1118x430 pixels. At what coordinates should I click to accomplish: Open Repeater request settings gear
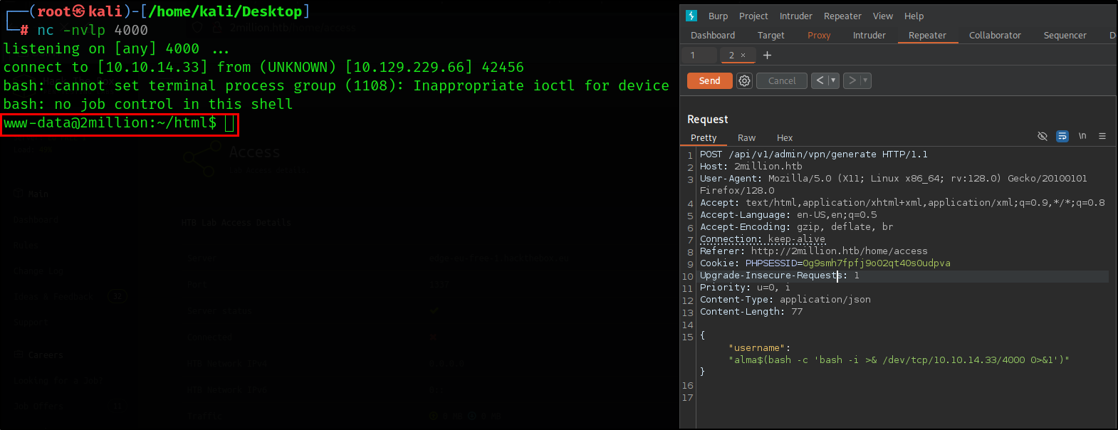point(744,80)
